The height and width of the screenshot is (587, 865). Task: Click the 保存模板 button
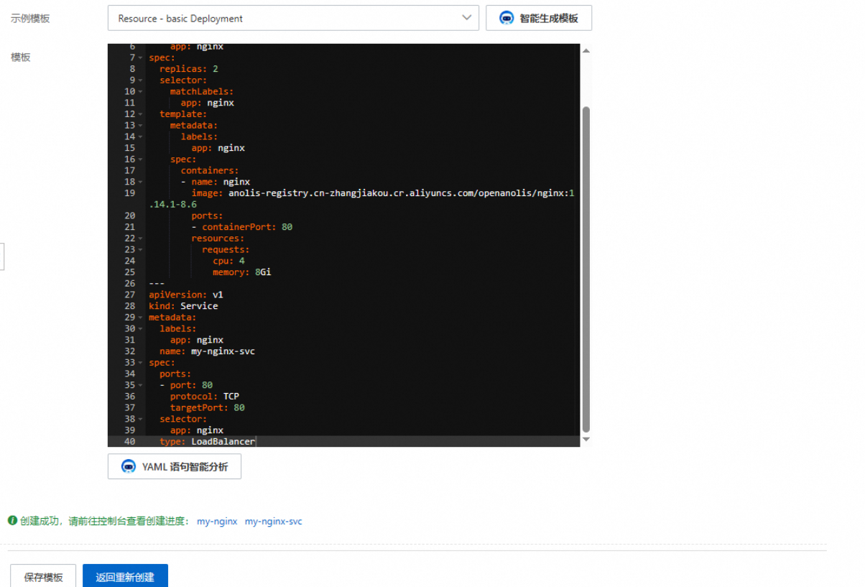coord(43,577)
